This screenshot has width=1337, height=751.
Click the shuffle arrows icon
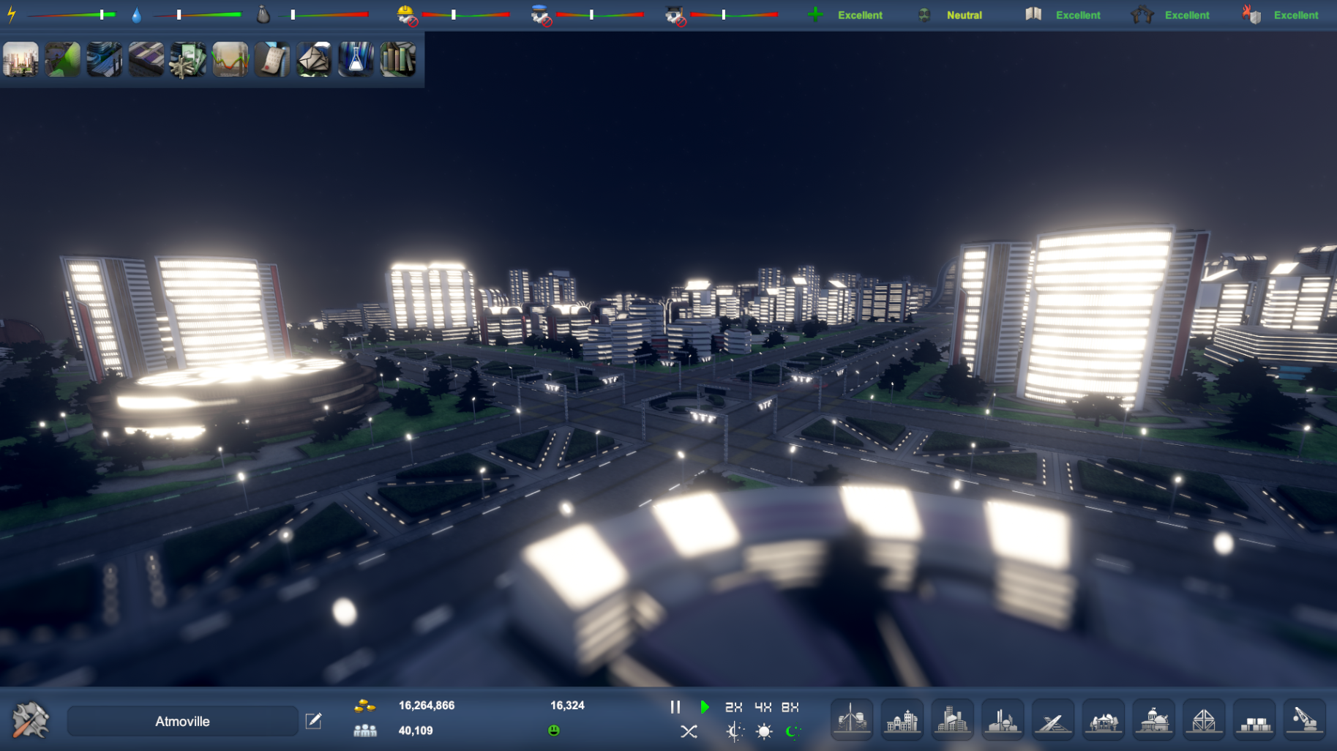689,731
